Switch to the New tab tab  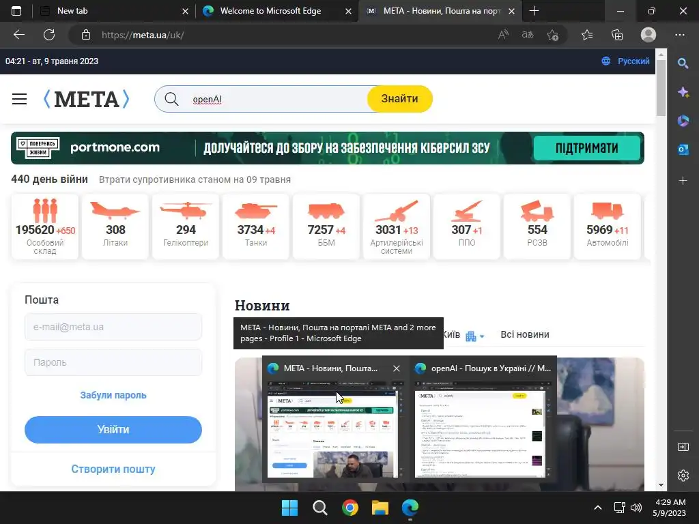coord(114,11)
